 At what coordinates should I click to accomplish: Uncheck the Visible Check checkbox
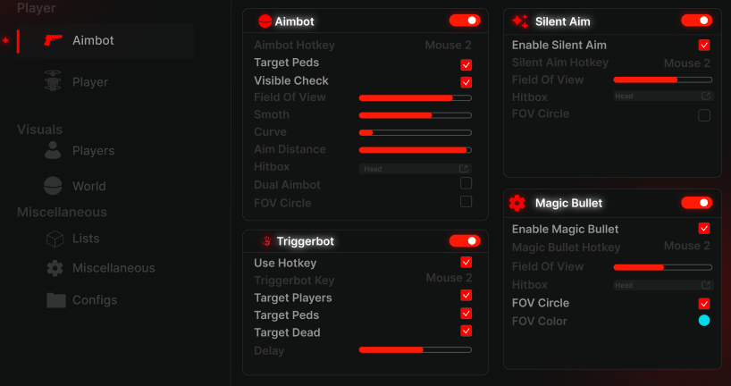tap(466, 82)
